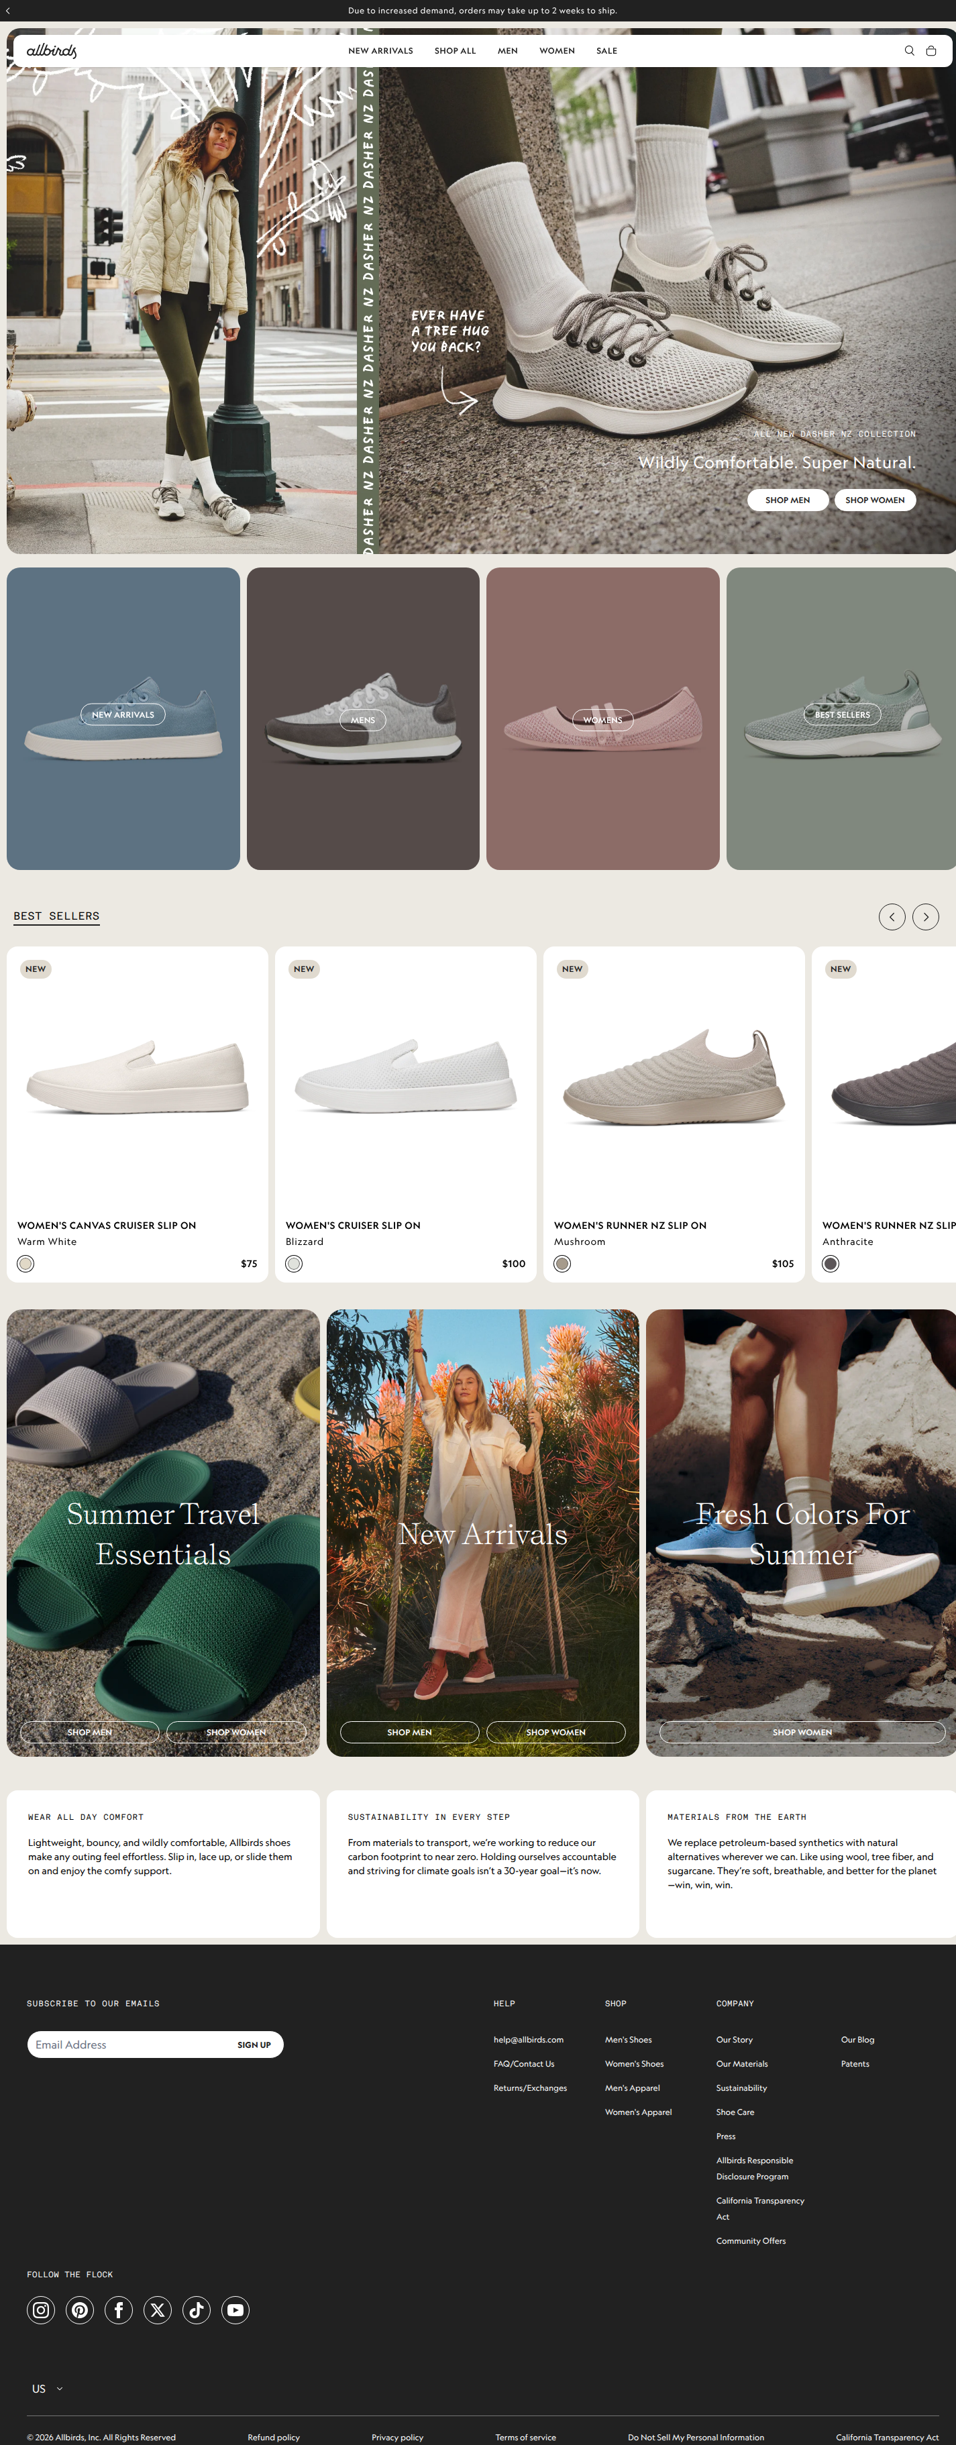The image size is (956, 2445).
Task: Open Womens pink flat category tile
Action: point(603,718)
